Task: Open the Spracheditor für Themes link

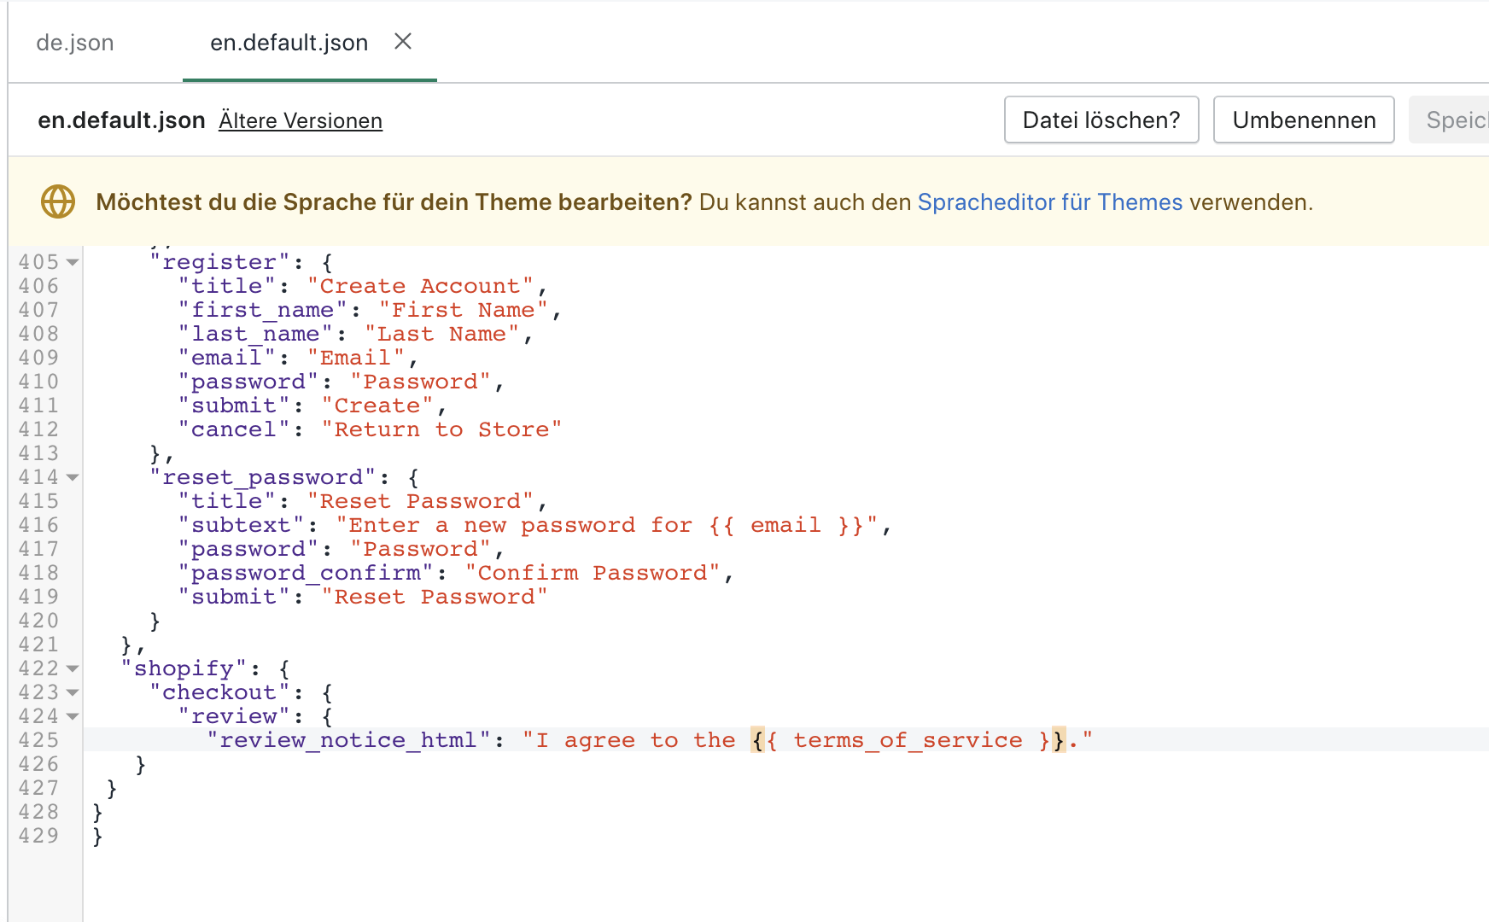Action: click(1049, 202)
